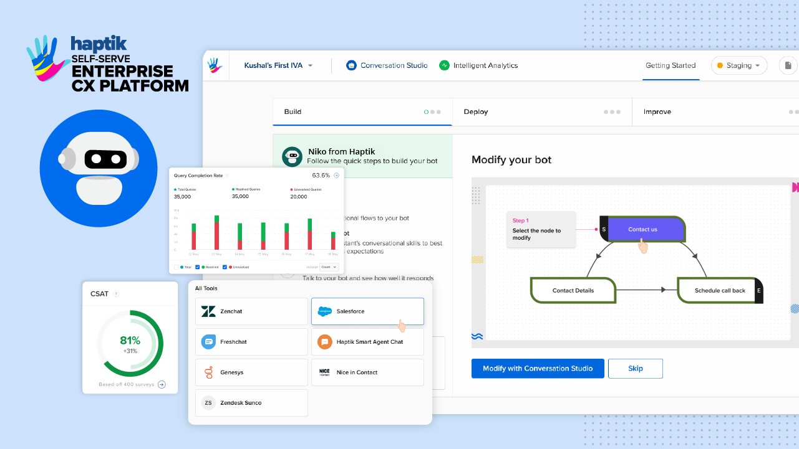The height and width of the screenshot is (449, 799).
Task: Click the Genesys orange logo icon
Action: click(x=208, y=372)
